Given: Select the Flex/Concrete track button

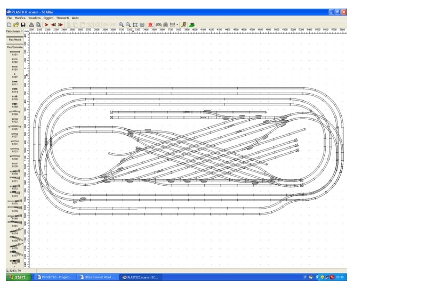Looking at the screenshot, I should pos(14,47).
